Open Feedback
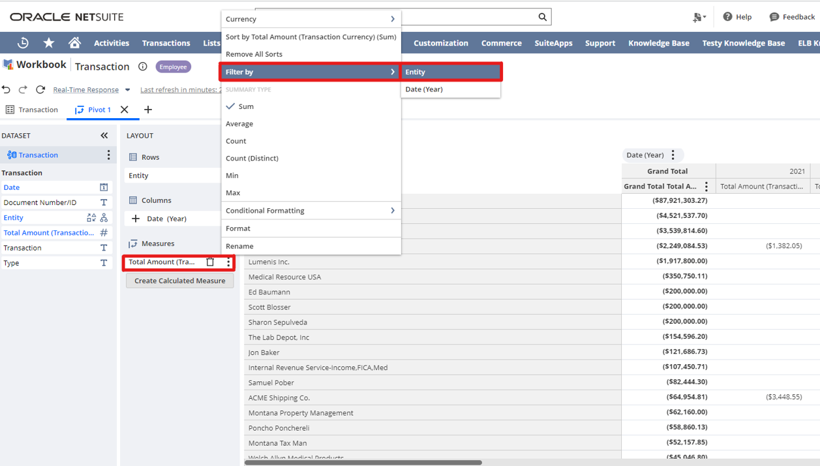This screenshot has height=466, width=820. tap(792, 17)
